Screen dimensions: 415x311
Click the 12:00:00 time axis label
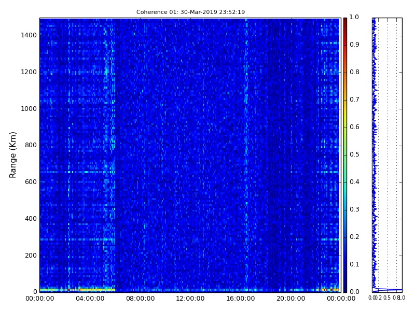pyautogui.click(x=190, y=299)
